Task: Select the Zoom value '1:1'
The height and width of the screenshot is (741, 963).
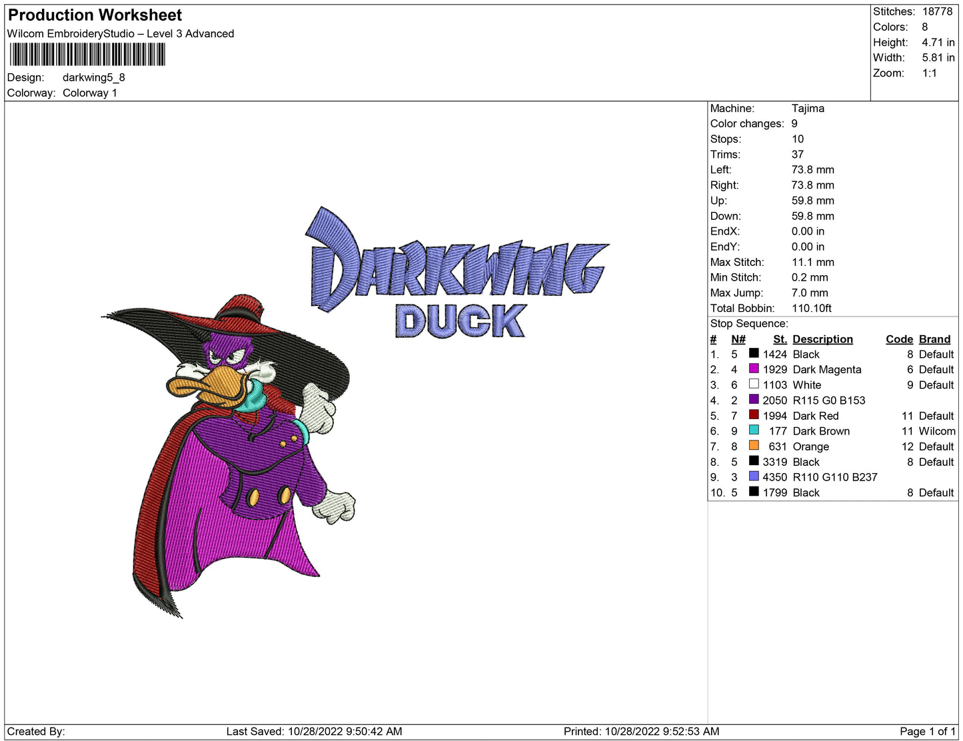Action: [x=930, y=73]
